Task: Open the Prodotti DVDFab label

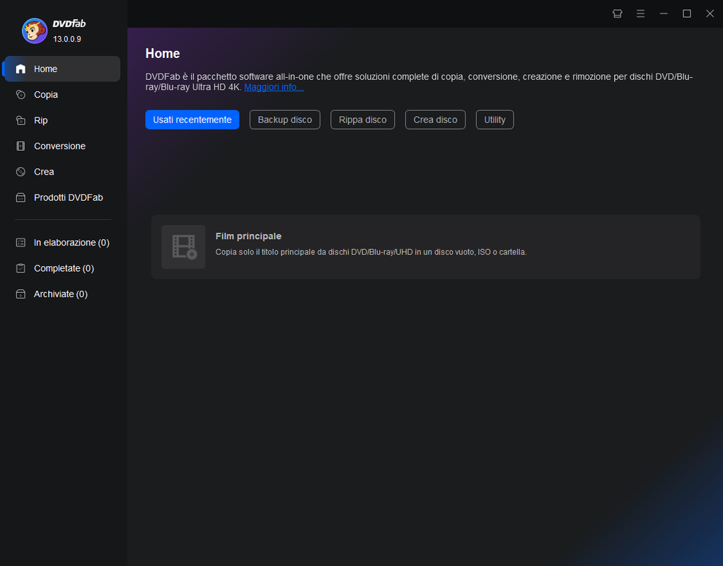Action: (68, 197)
